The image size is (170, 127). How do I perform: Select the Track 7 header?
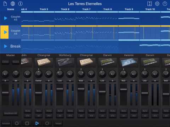[86, 9]
